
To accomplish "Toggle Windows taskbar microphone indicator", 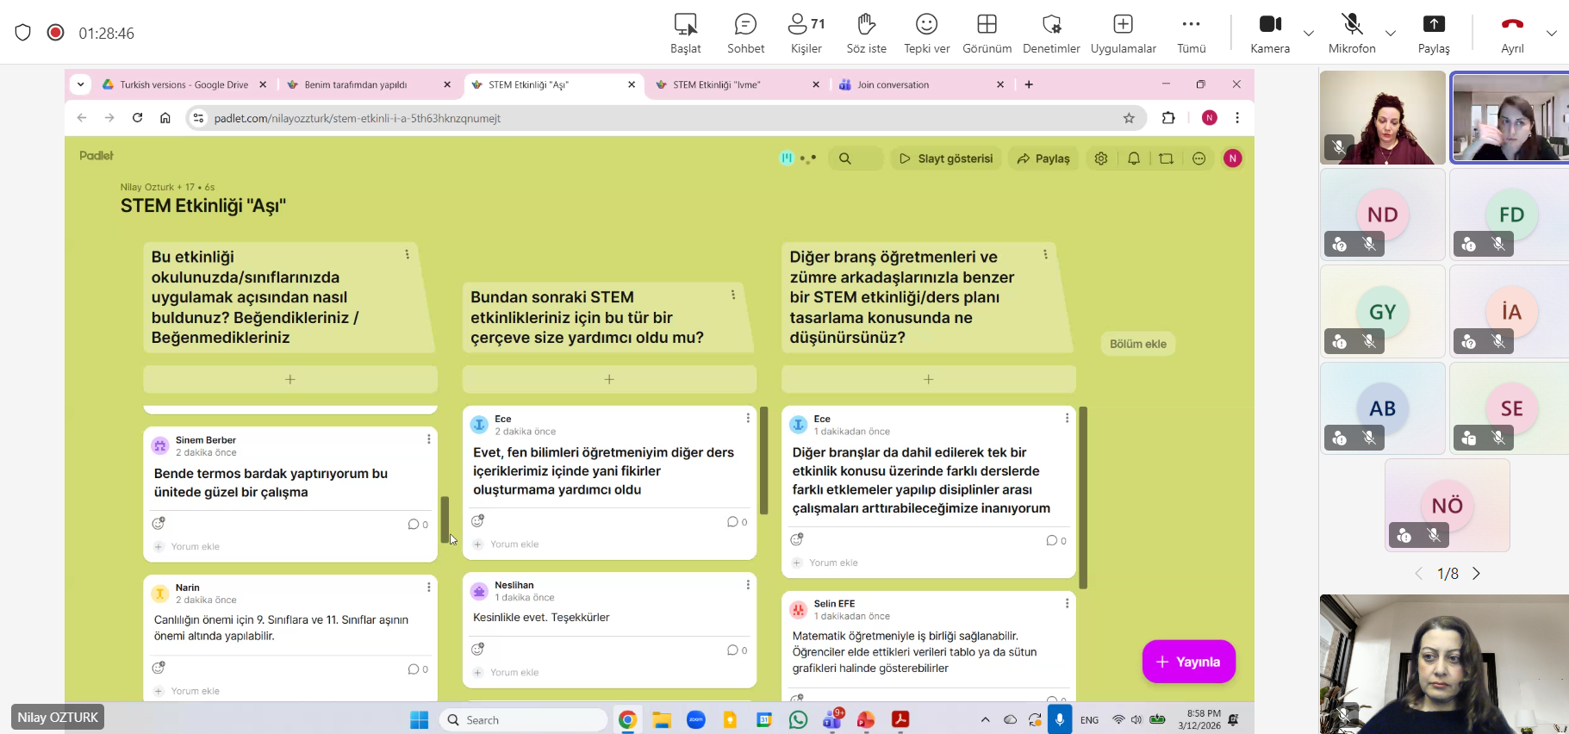I will tap(1060, 719).
